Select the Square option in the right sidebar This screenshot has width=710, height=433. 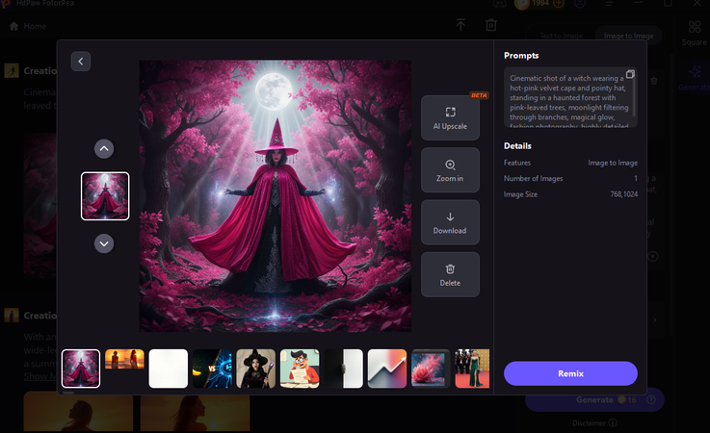tap(695, 33)
